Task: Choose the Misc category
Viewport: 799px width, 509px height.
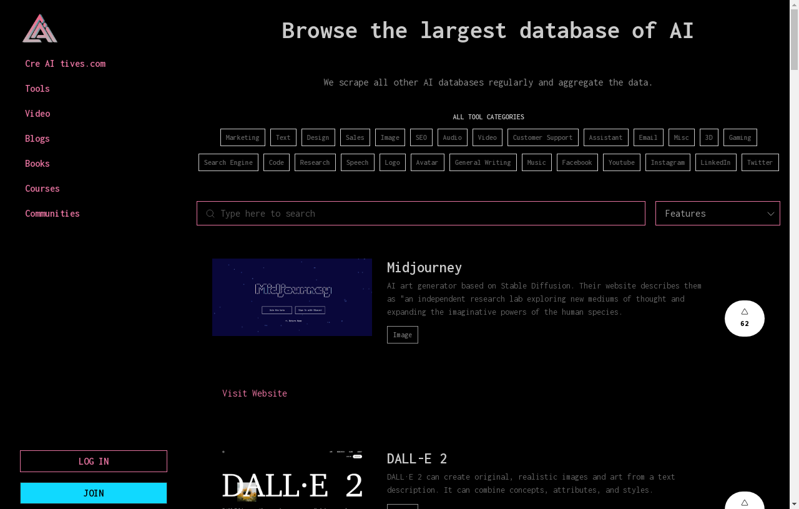Action: point(682,137)
